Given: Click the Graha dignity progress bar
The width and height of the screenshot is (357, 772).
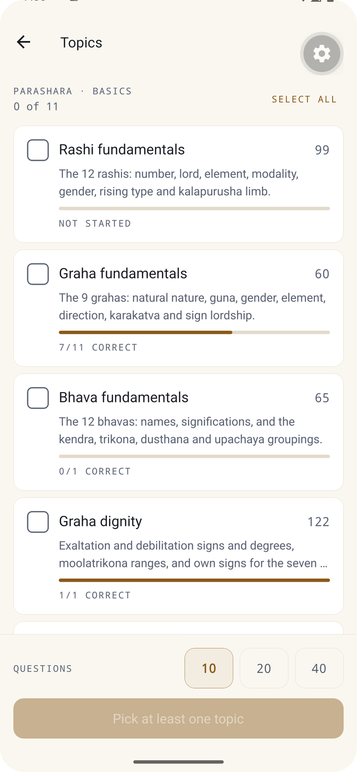Looking at the screenshot, I should 194,580.
